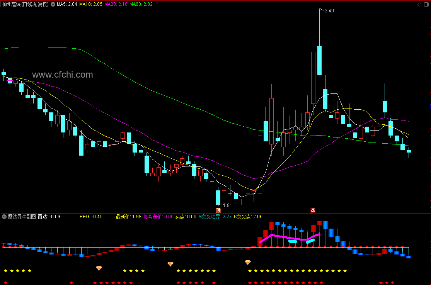Click the 最新价: 1.99 value
The width and height of the screenshot is (431, 285).
point(129,217)
